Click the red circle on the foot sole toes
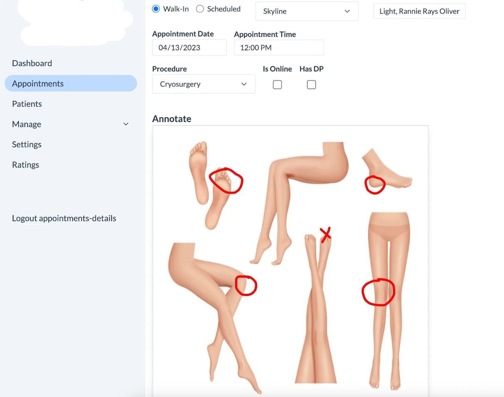 click(x=226, y=180)
